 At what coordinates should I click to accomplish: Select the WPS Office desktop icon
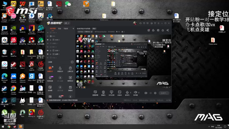click(x=23, y=5)
